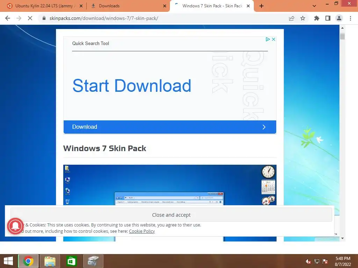This screenshot has height=268, width=358.
Task: Open Chrome's three-dot menu
Action: [x=350, y=18]
